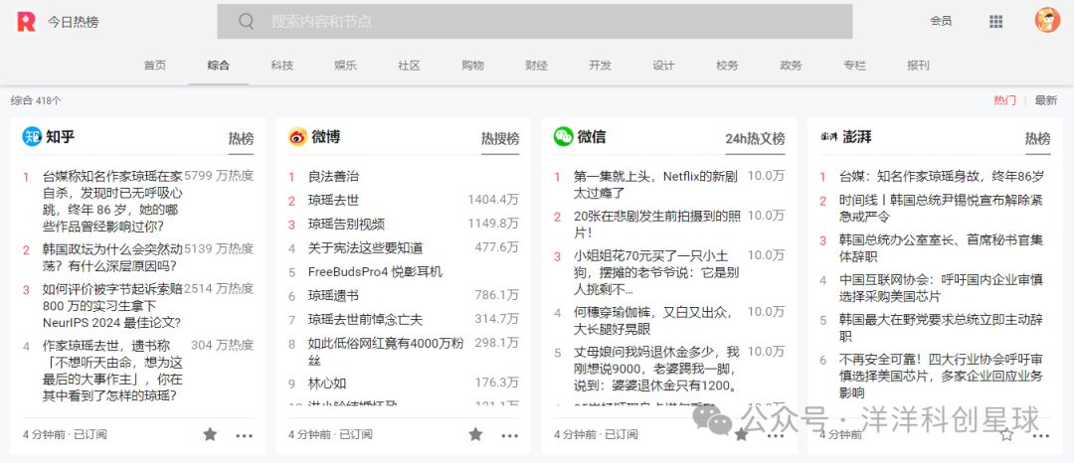Image resolution: width=1074 pixels, height=463 pixels.
Task: Toggle star on the 知乎 card
Action: point(210,434)
